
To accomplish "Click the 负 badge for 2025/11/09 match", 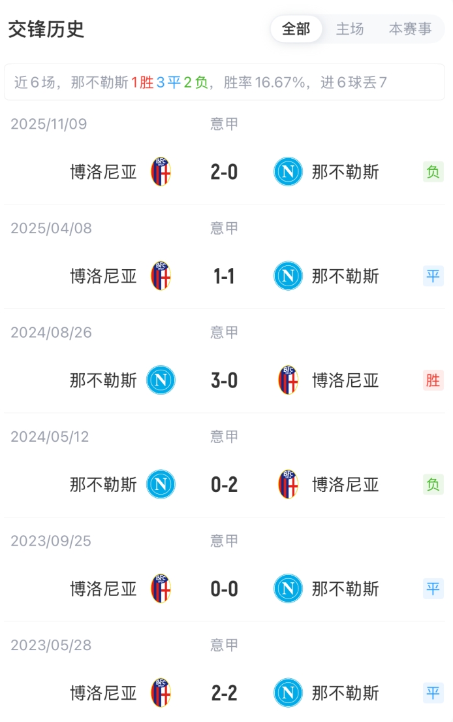I will click(x=433, y=172).
